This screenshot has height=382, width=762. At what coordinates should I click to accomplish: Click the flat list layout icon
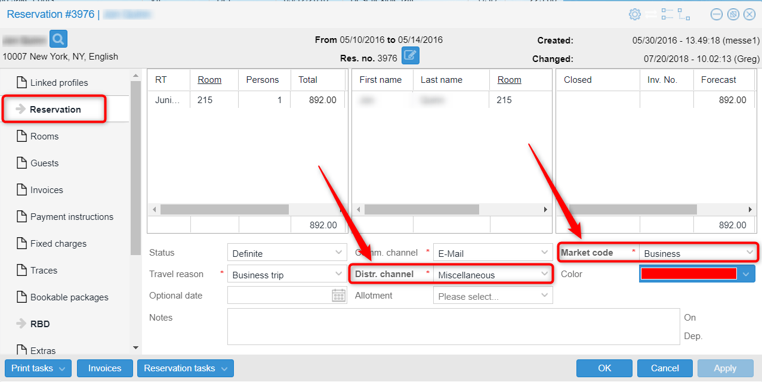pyautogui.click(x=668, y=14)
